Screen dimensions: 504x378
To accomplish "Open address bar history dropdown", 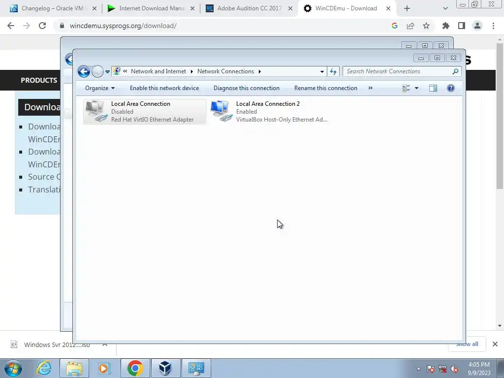I will pyautogui.click(x=322, y=71).
